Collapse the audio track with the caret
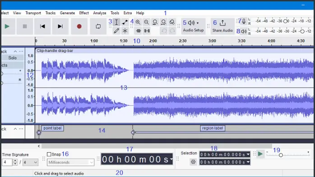This screenshot has height=177, width=315. (x=15, y=51)
